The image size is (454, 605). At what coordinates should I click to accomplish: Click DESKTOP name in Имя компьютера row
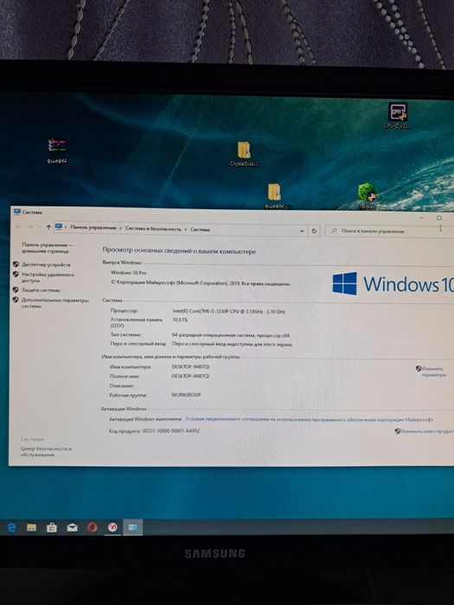[190, 366]
